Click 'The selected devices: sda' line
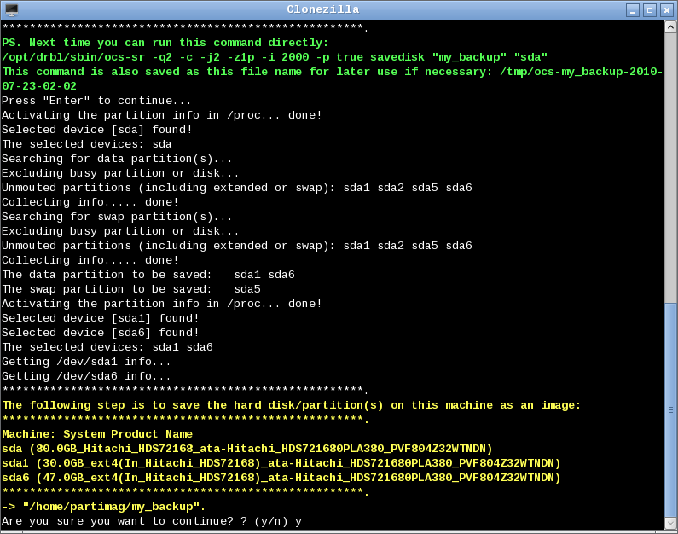The width and height of the screenshot is (678, 534). [86, 144]
